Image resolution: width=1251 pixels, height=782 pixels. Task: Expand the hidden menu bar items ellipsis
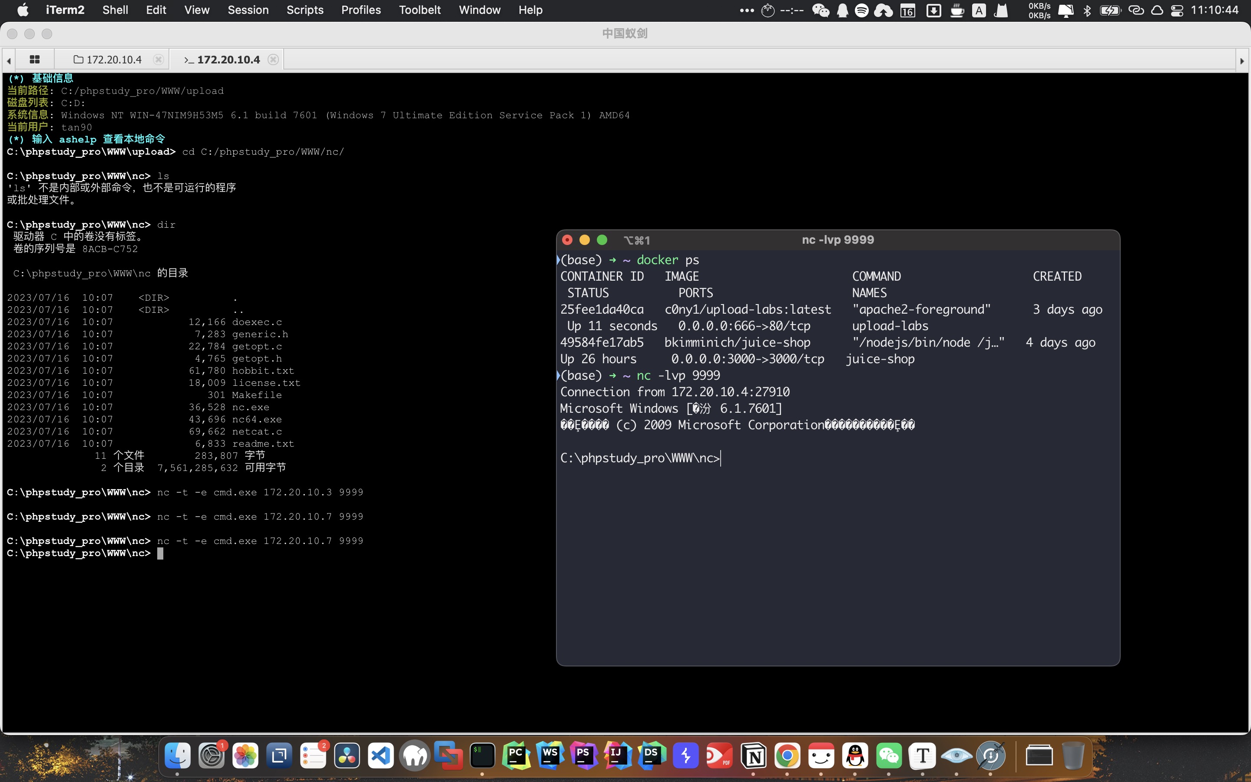(x=746, y=10)
